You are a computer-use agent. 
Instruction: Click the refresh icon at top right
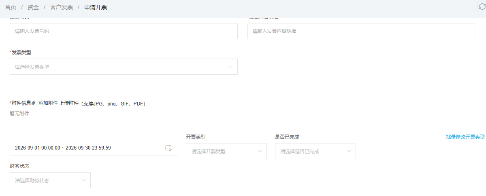click(482, 6)
